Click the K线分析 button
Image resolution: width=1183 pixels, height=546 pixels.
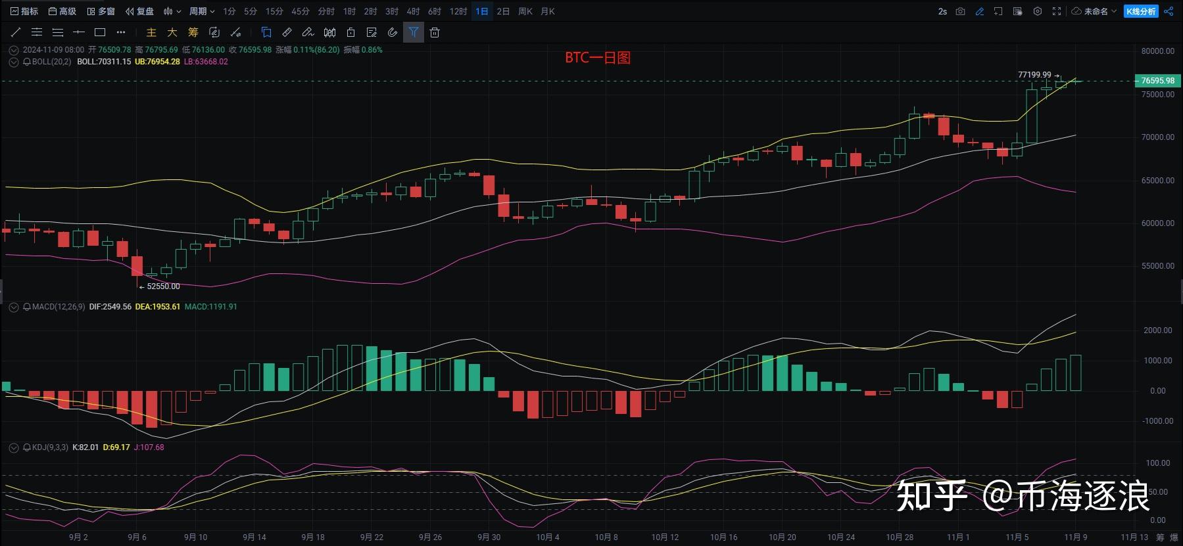1141,11
